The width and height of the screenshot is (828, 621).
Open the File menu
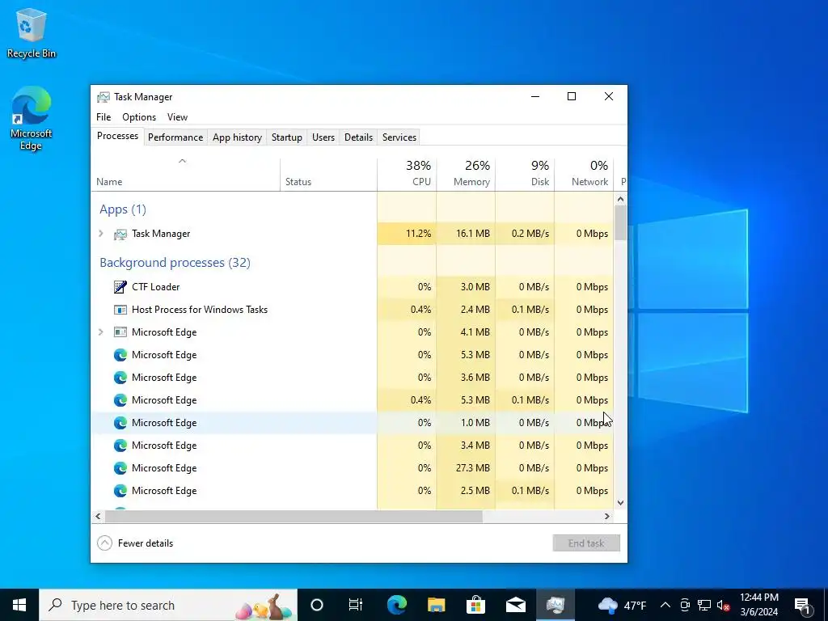103,117
